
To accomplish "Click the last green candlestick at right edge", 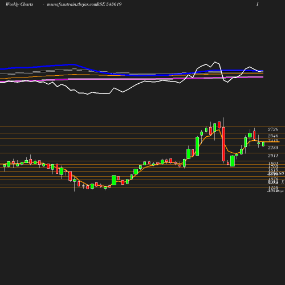I will click(x=263, y=144).
